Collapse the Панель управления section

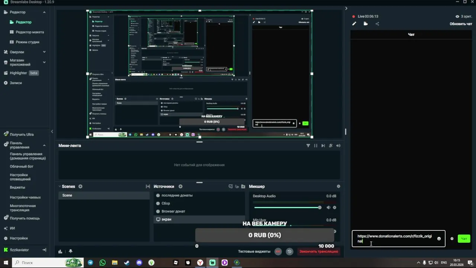coord(44,145)
